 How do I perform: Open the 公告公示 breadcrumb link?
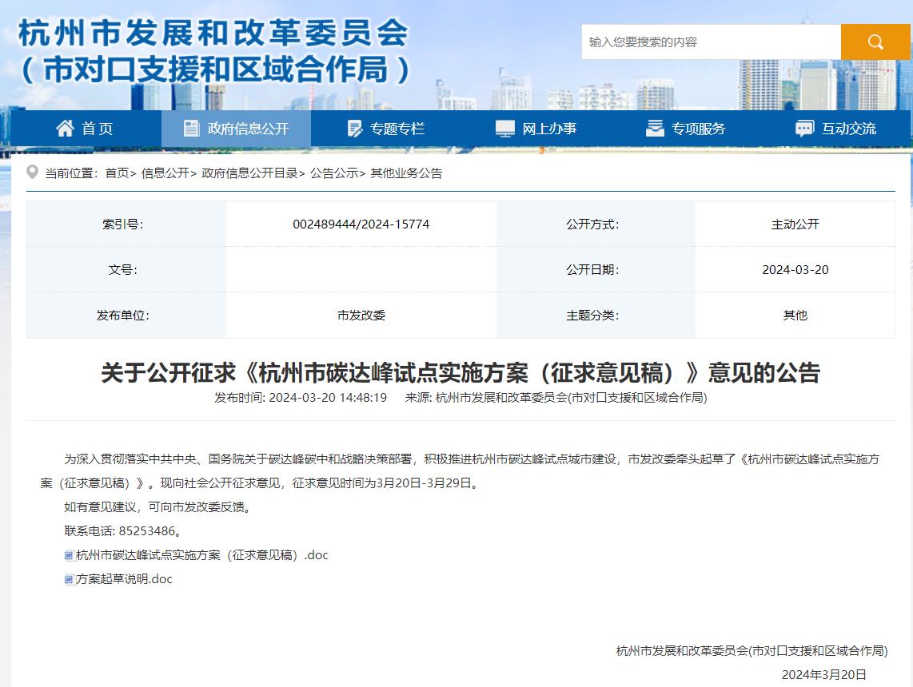click(x=333, y=173)
